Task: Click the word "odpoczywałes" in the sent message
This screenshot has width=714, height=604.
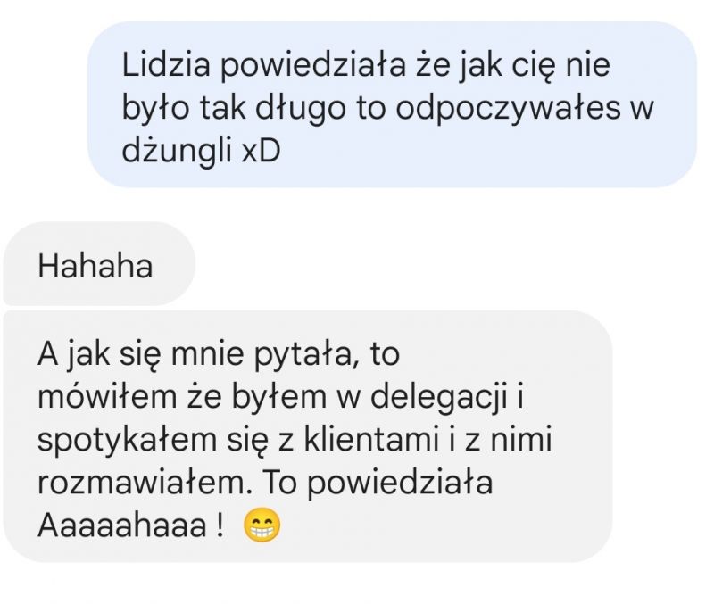Action: [508, 110]
